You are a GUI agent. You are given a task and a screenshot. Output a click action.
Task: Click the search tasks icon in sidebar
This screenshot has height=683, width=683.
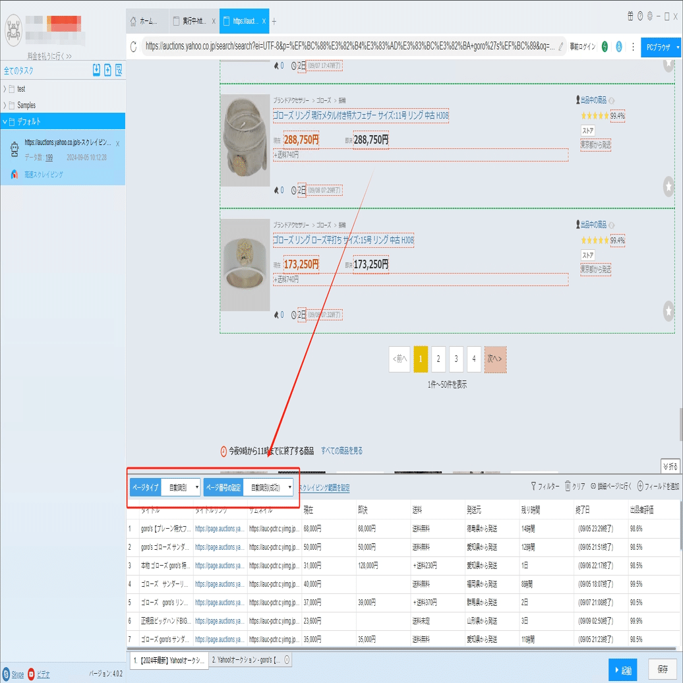[119, 70]
